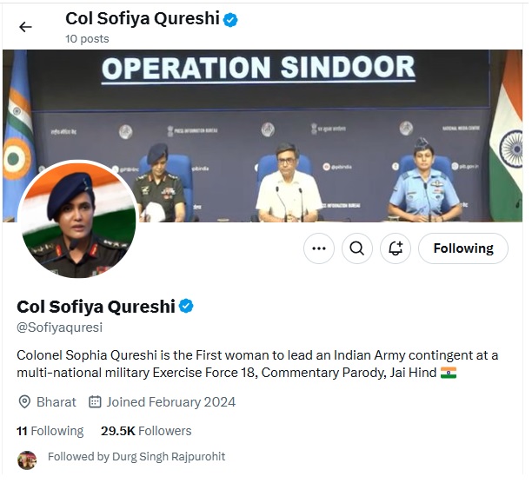The height and width of the screenshot is (483, 532).
Task: Go back using the left arrow icon
Action: click(x=25, y=27)
